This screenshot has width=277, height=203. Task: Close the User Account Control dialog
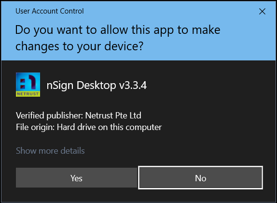262,12
